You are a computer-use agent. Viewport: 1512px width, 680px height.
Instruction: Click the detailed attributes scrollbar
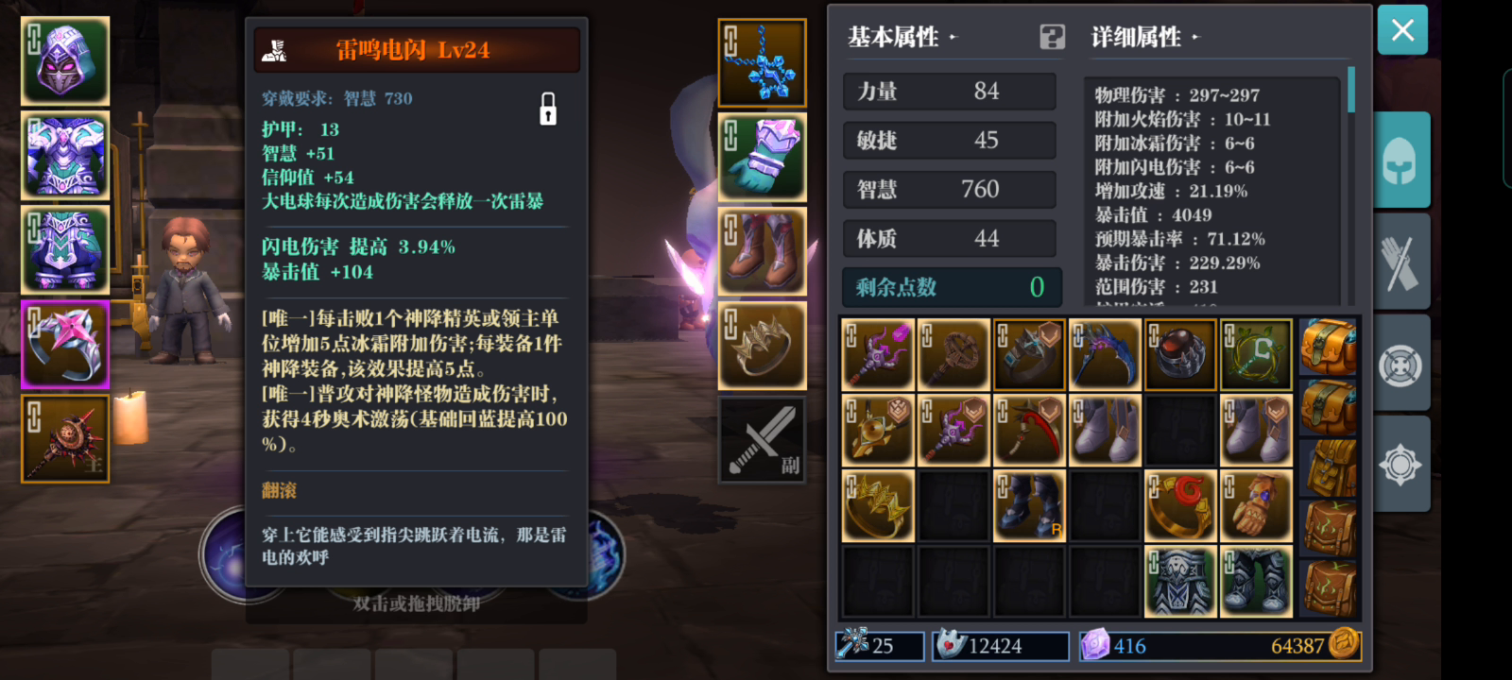[1351, 90]
